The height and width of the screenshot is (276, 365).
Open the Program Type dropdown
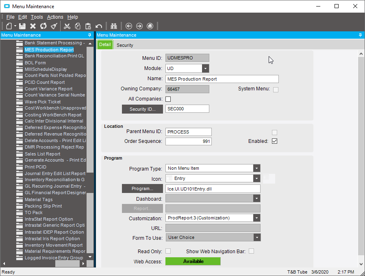point(257,168)
